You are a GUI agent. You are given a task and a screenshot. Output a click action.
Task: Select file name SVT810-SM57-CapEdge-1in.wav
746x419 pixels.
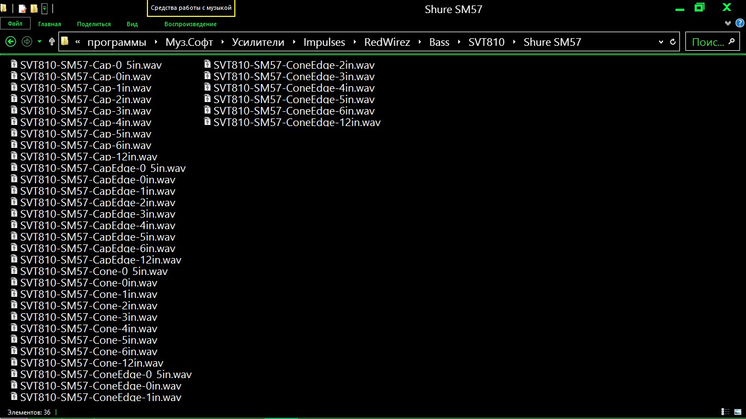coord(98,191)
